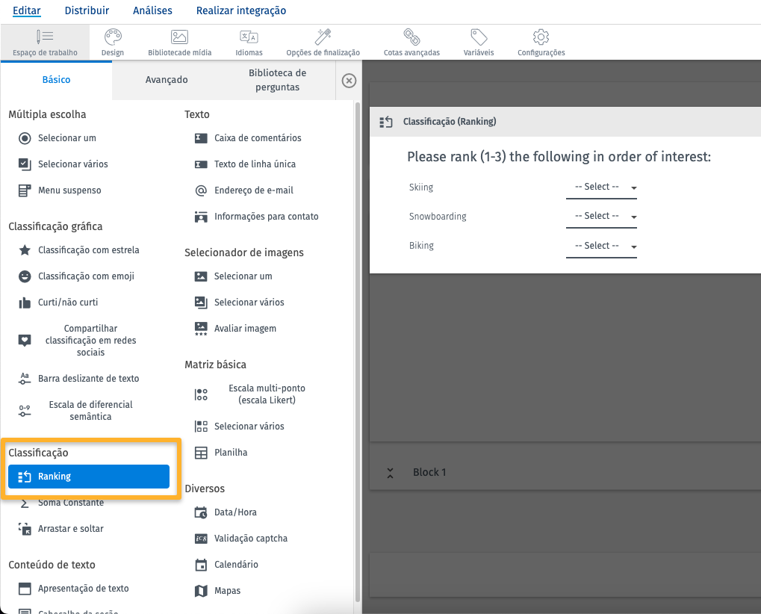The image size is (761, 614).
Task: Close the question type panel
Action: [x=349, y=81]
